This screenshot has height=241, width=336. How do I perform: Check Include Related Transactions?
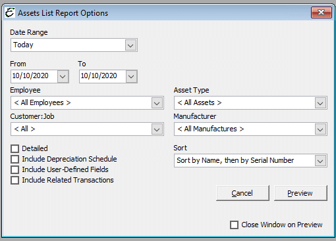coord(14,181)
